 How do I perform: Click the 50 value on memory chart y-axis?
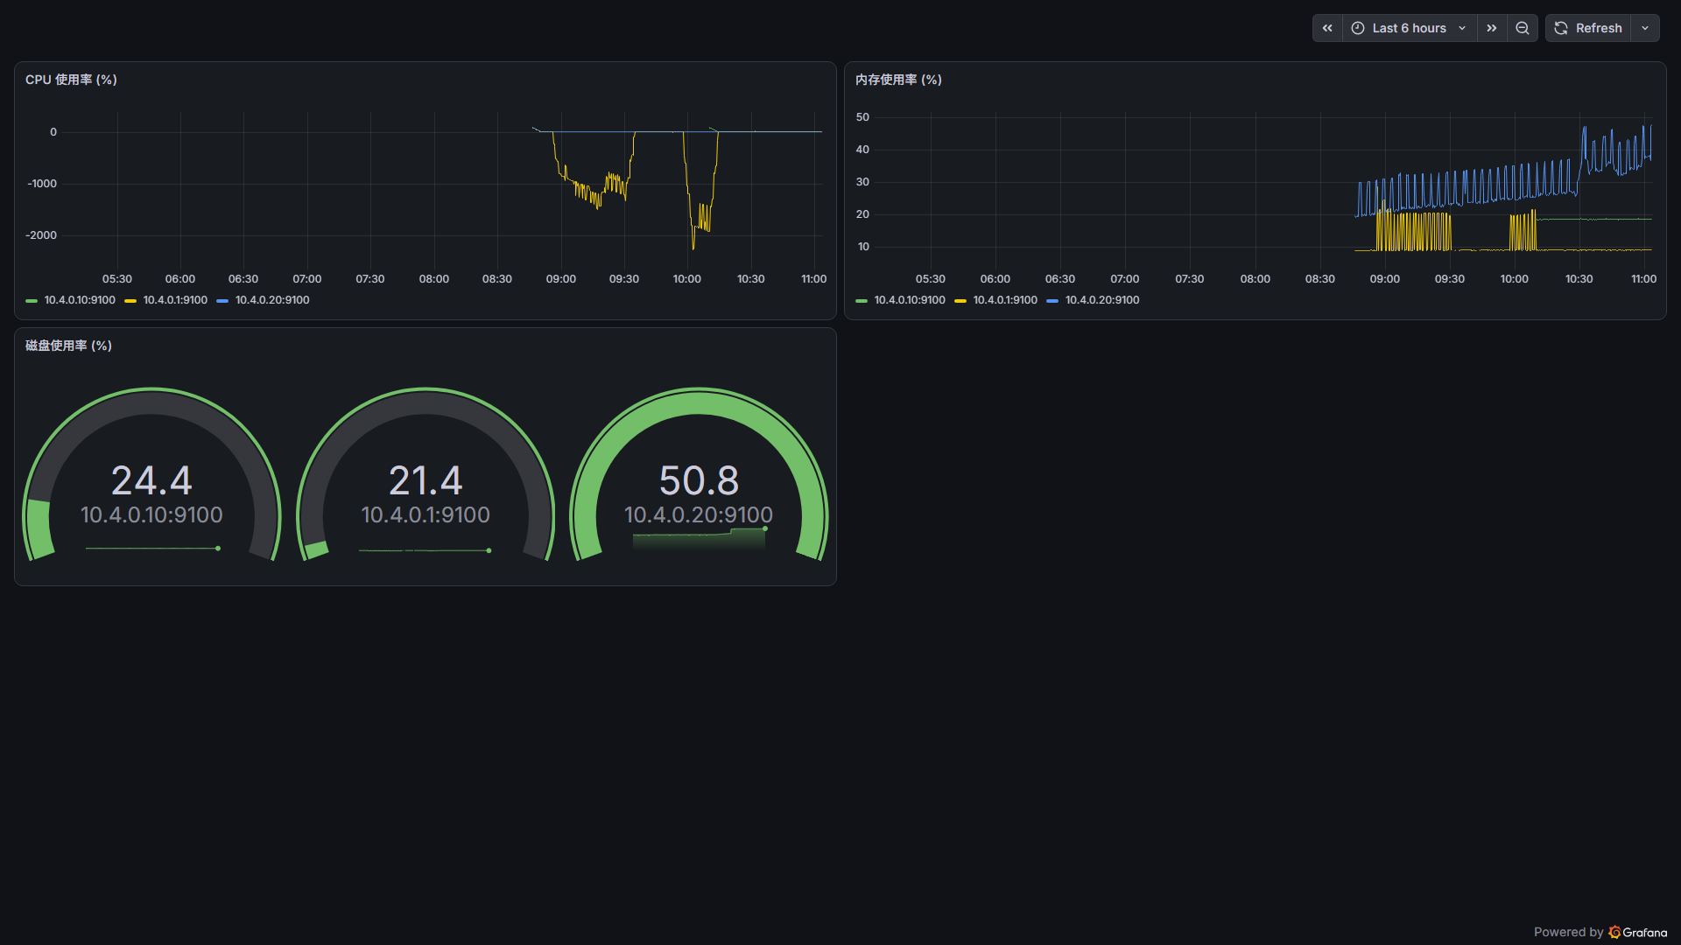862,117
